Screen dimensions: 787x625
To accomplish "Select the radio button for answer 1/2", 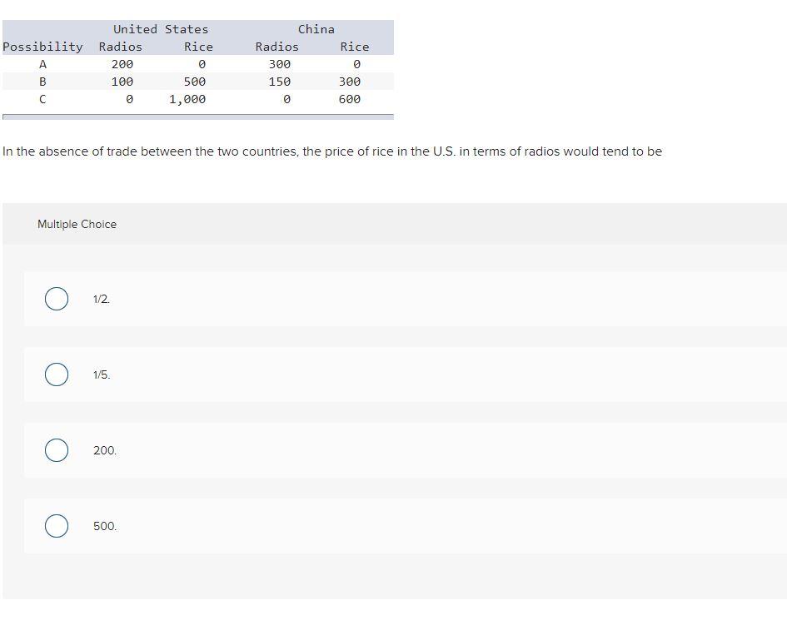I will click(57, 299).
